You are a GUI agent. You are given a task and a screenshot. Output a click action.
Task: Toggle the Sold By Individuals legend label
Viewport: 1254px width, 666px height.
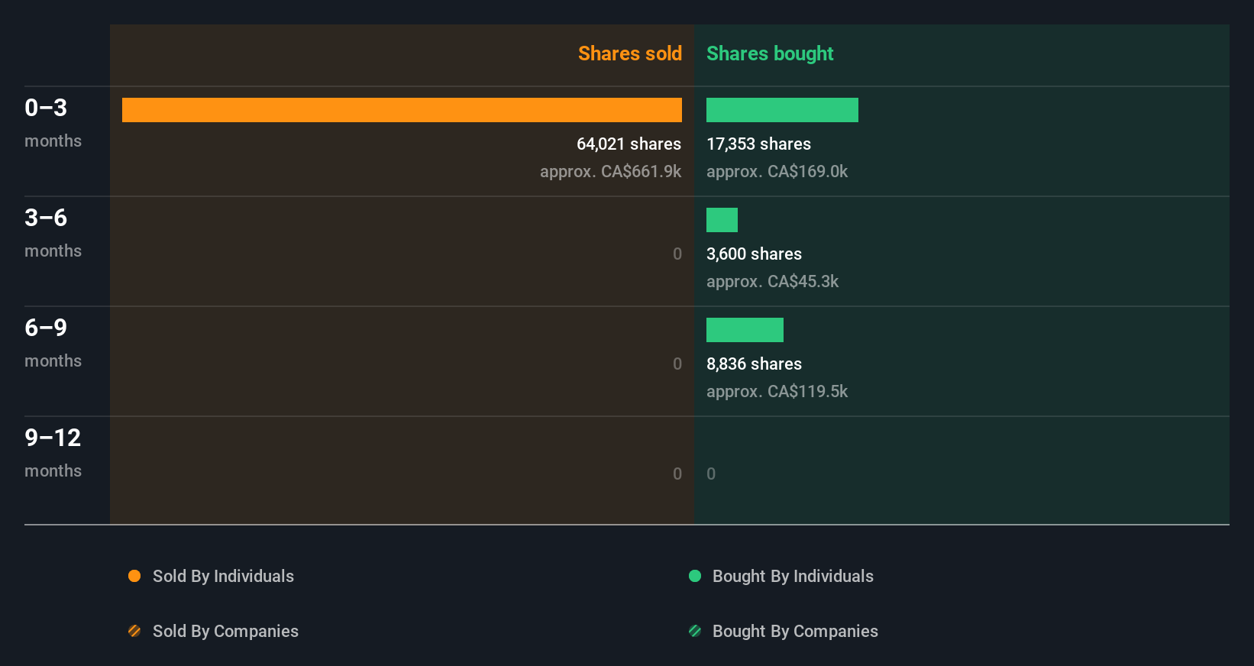(x=223, y=577)
